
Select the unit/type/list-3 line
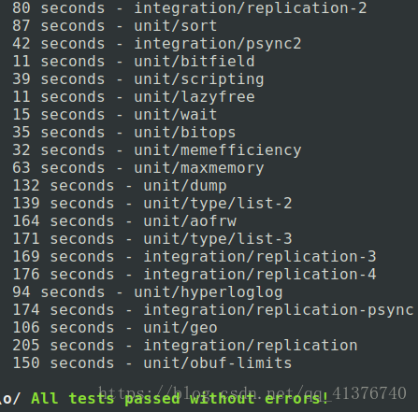152,239
